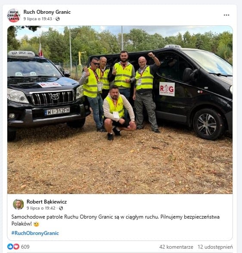View the 609 reactions list
242x253 pixels.
coord(25,247)
